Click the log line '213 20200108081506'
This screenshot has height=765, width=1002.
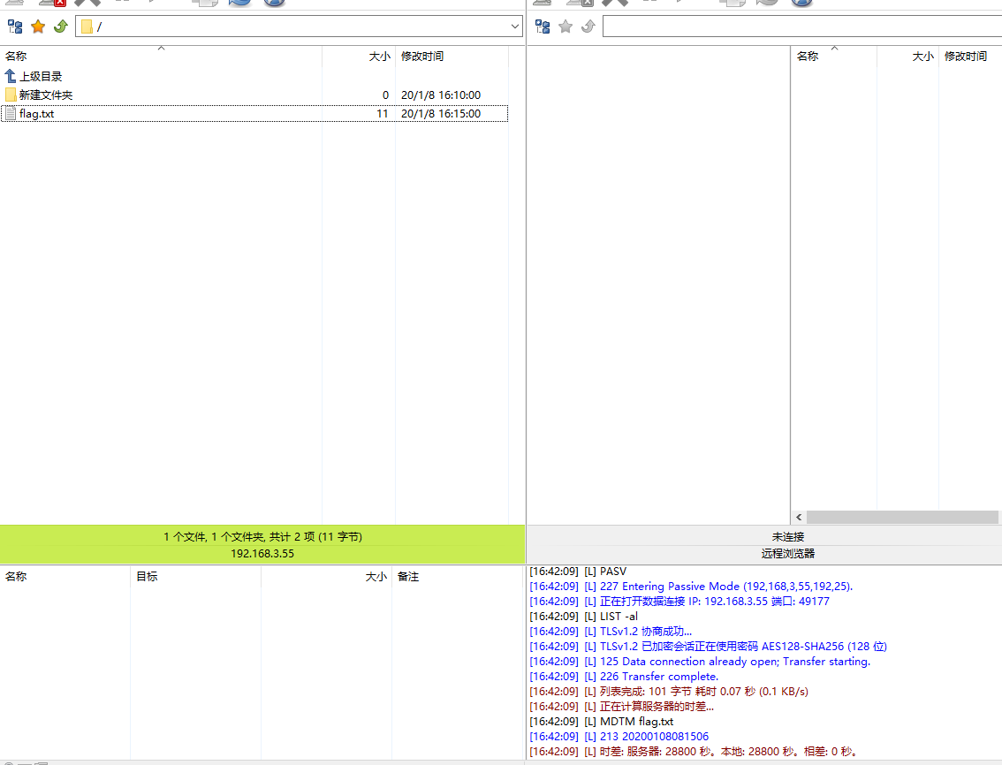tap(619, 736)
